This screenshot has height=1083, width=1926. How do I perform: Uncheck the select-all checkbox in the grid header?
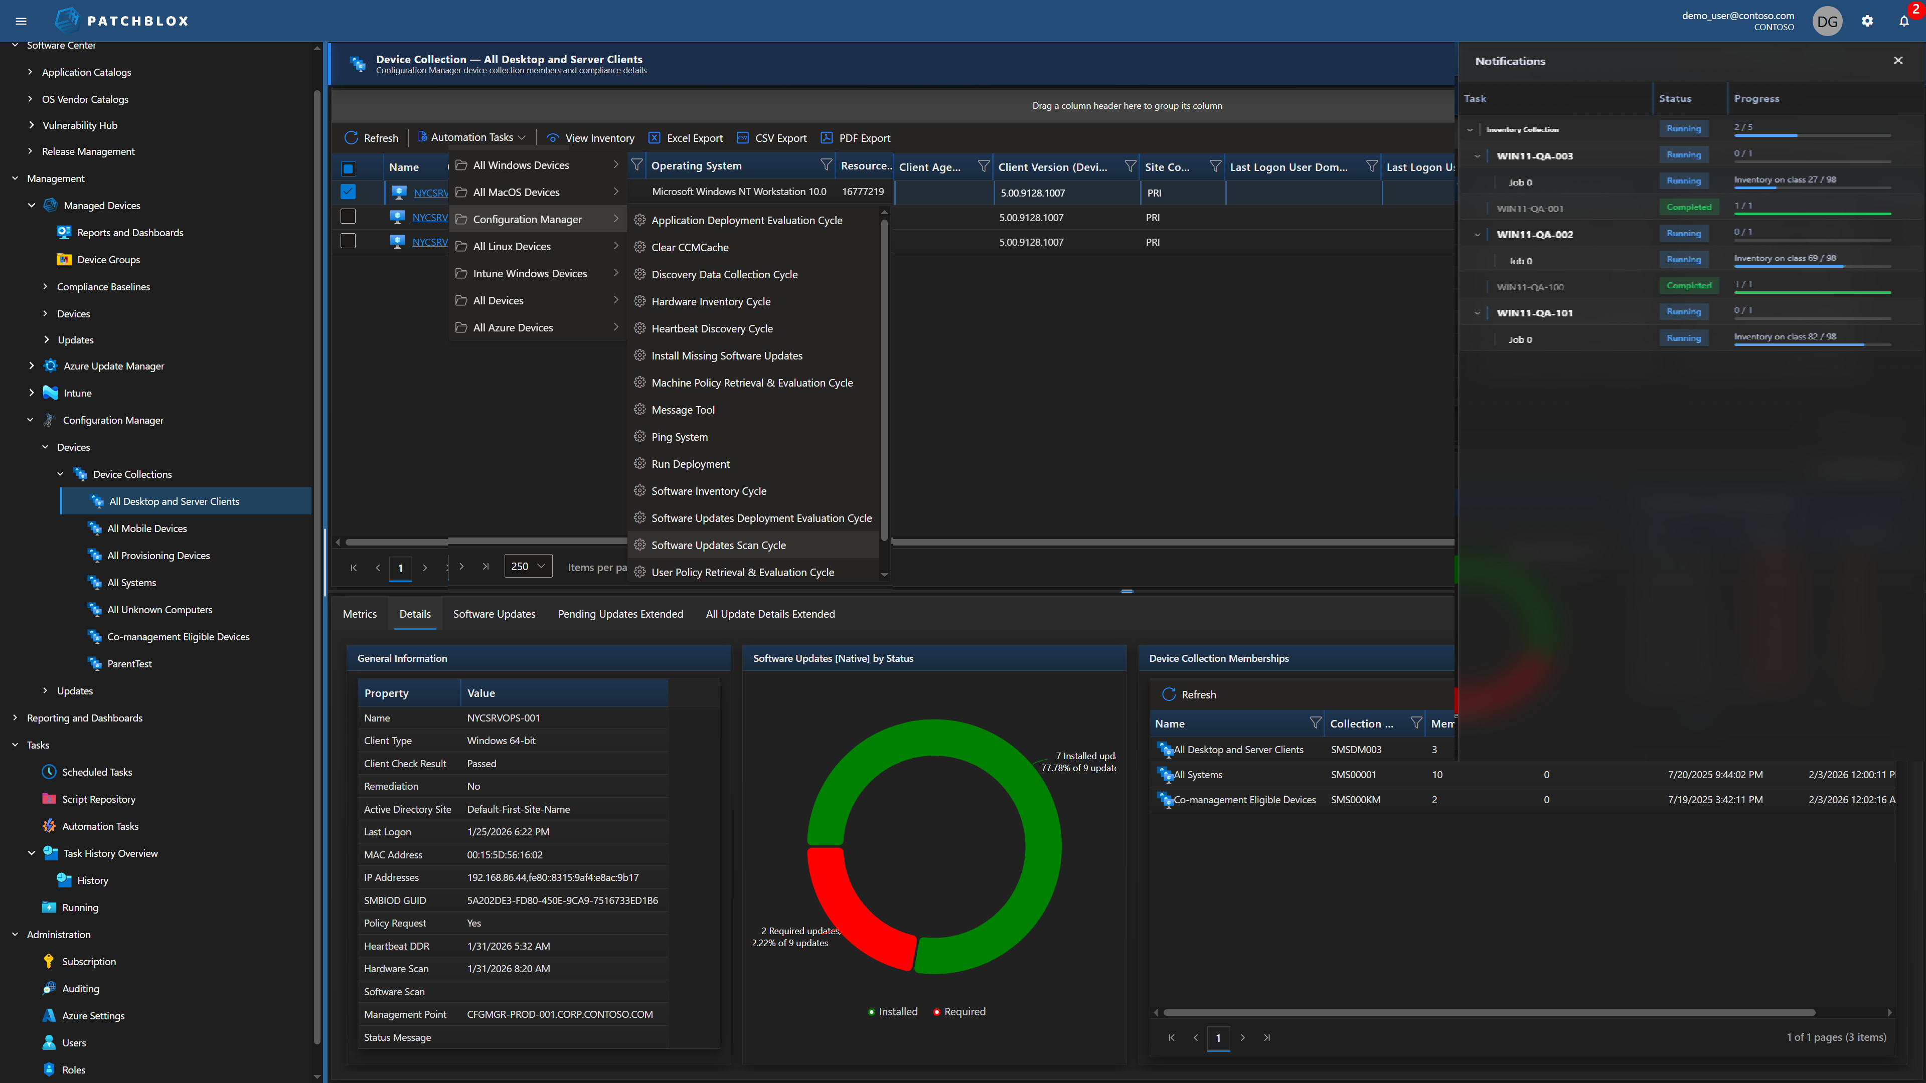pos(349,168)
